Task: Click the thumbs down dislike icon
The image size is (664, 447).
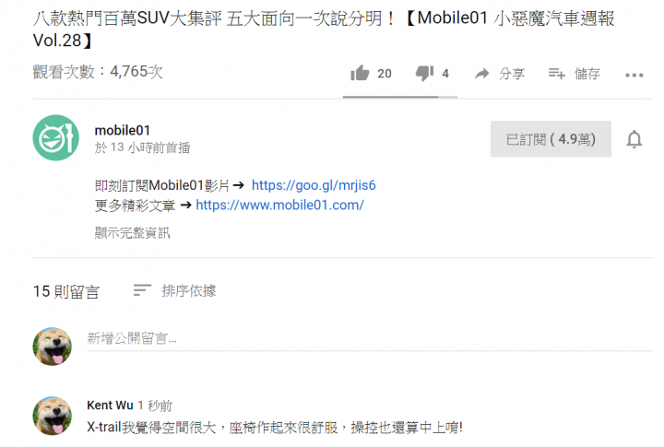Action: point(425,73)
